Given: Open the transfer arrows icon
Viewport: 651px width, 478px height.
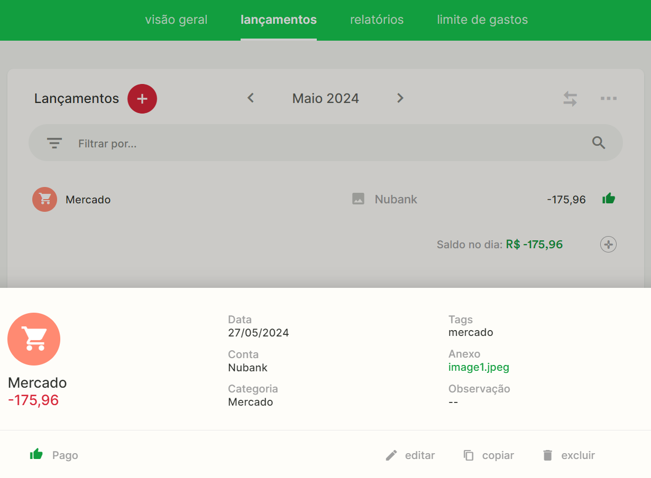Looking at the screenshot, I should (570, 99).
